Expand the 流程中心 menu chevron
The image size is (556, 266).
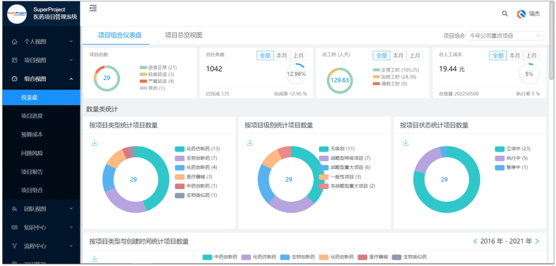point(71,246)
